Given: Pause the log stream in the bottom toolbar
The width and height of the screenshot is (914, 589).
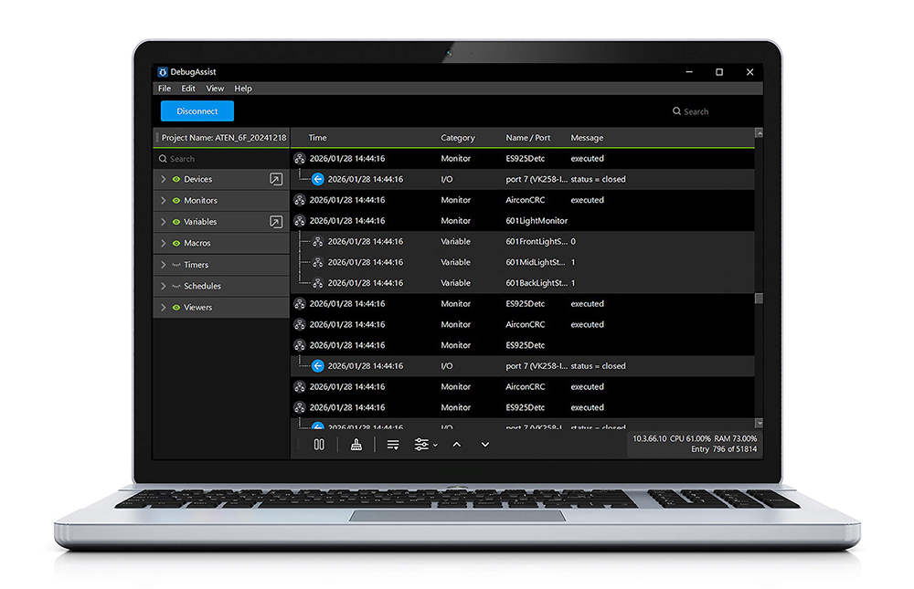Looking at the screenshot, I should (x=319, y=445).
